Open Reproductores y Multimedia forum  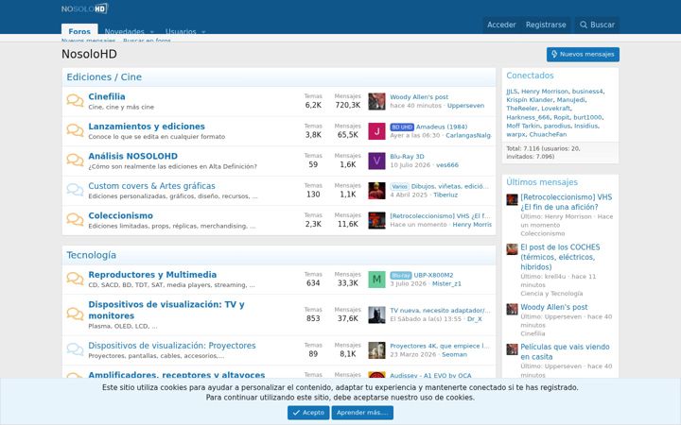pyautogui.click(x=152, y=275)
